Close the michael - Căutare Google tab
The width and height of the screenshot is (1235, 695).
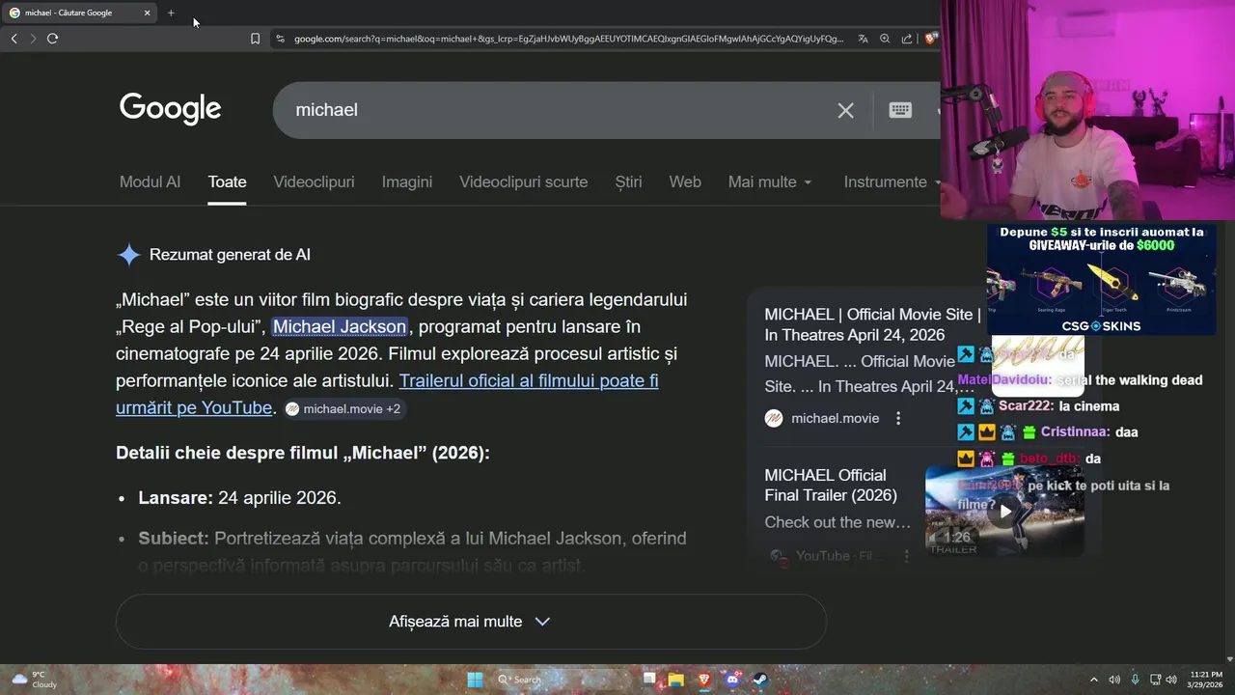147,13
